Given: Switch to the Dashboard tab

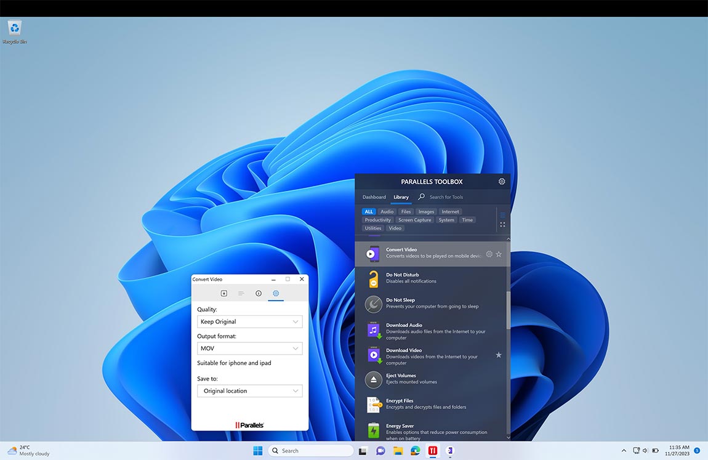Looking at the screenshot, I should pyautogui.click(x=374, y=197).
